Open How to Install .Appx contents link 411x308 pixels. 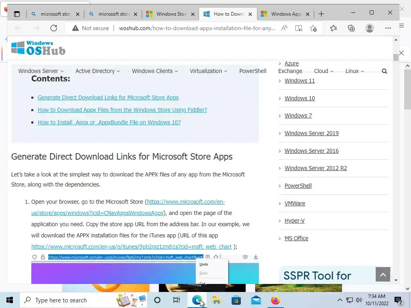(x=109, y=122)
